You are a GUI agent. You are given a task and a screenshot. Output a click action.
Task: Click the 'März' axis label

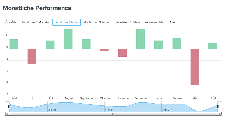195,98
